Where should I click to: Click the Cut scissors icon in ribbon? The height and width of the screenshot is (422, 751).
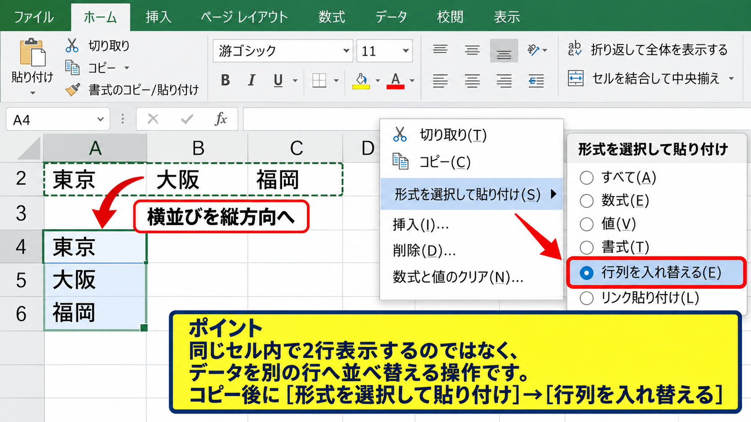tap(72, 45)
